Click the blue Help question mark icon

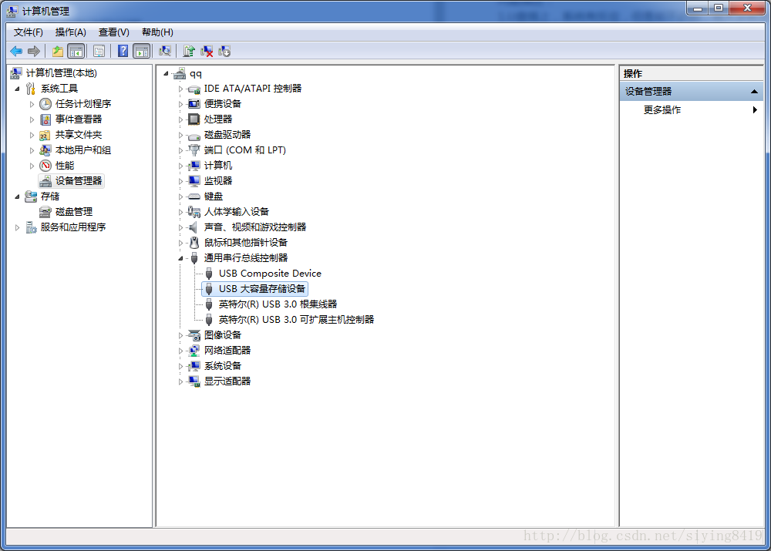[123, 51]
